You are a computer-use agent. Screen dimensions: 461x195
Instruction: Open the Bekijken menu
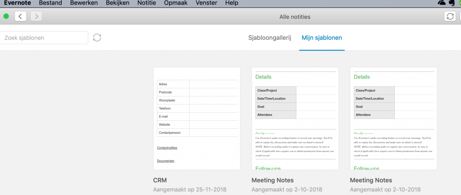[118, 3]
